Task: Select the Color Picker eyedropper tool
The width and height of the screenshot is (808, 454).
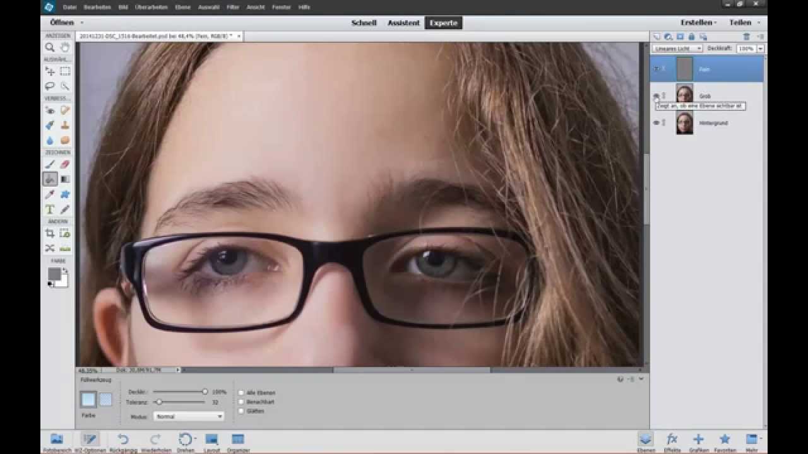Action: 49,194
